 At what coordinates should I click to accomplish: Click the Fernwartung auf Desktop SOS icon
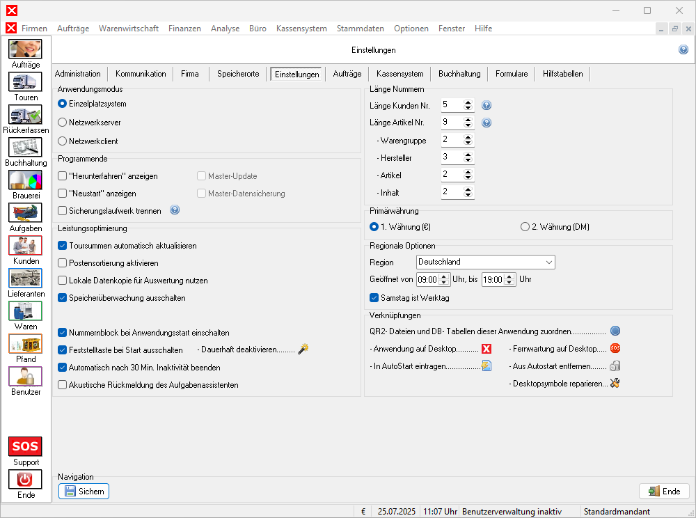click(615, 348)
